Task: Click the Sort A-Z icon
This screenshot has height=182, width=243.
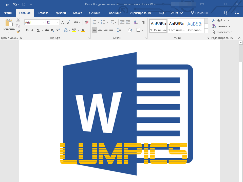Action: click(x=136, y=22)
